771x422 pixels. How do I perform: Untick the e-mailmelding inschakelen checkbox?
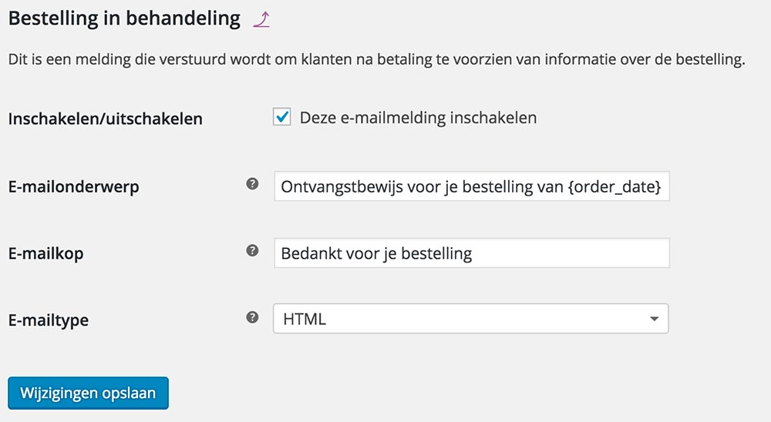click(x=282, y=117)
